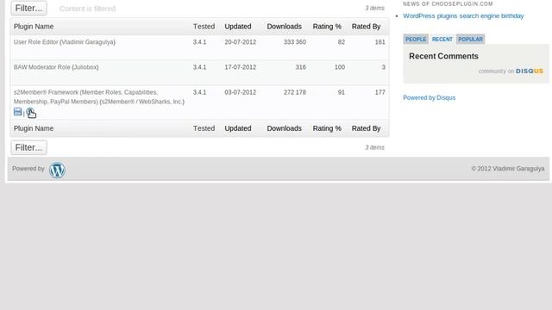Click the save icon under s2Member Framework
552x310 pixels.
(17, 112)
